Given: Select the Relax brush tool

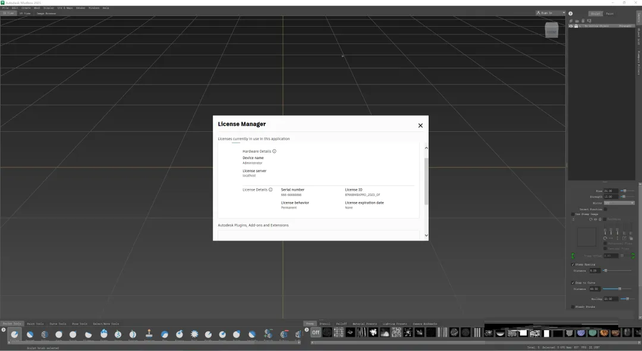Looking at the screenshot, I should (45, 334).
